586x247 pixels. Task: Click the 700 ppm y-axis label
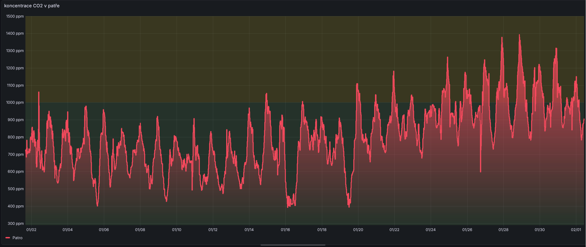pos(16,154)
